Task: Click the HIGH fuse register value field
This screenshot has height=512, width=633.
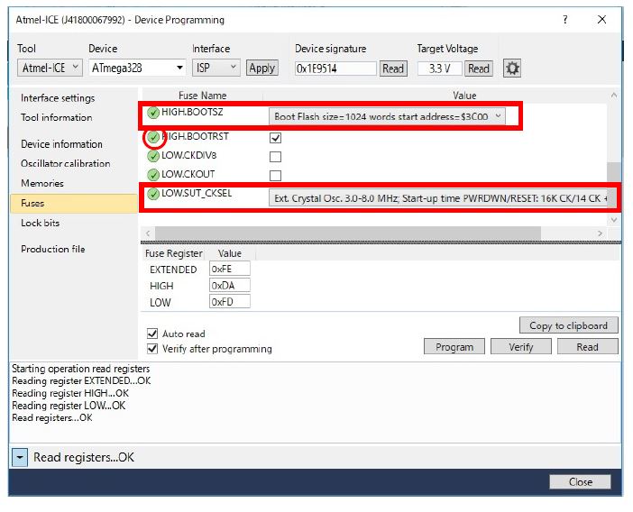Action: tap(229, 286)
